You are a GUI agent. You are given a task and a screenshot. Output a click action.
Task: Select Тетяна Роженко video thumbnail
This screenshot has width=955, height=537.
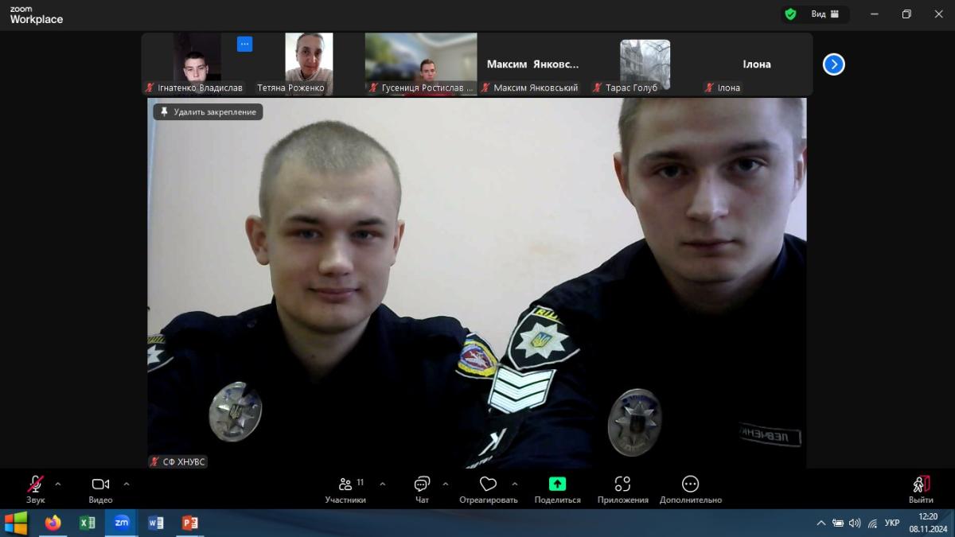[309, 64]
